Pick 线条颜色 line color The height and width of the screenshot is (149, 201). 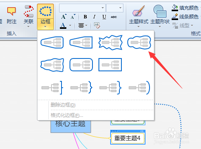pos(185,17)
